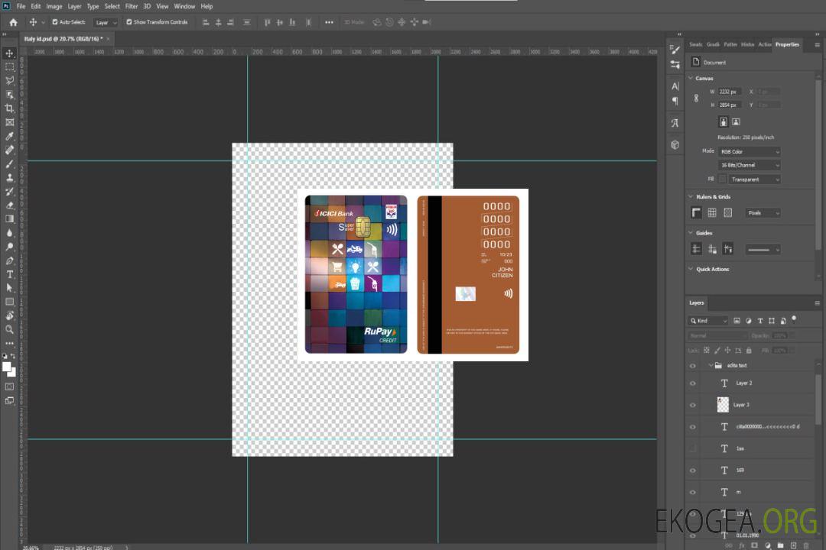
Task: Select the Crop tool
Action: tap(10, 108)
